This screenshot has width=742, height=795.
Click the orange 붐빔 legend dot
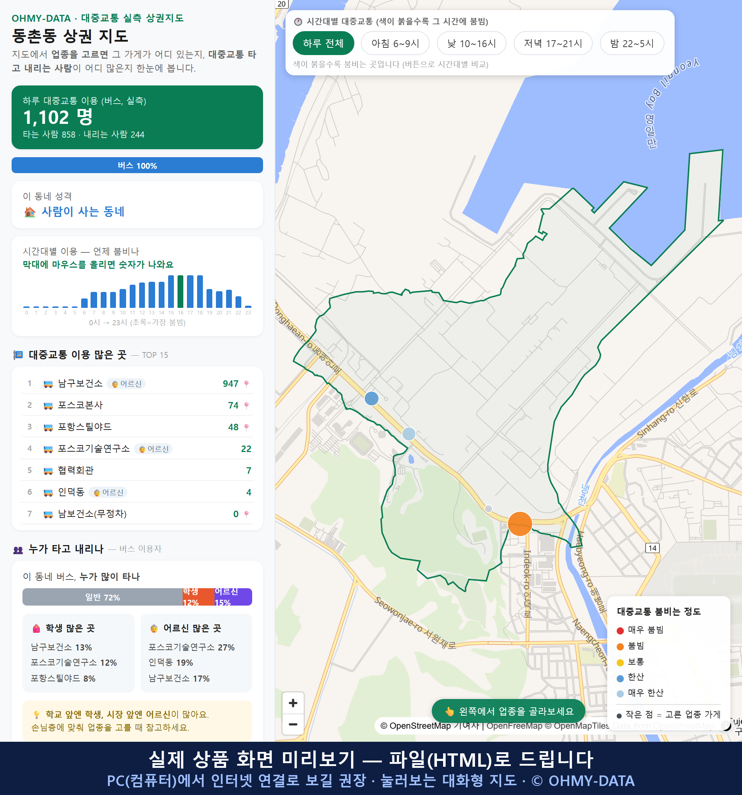pyautogui.click(x=620, y=646)
